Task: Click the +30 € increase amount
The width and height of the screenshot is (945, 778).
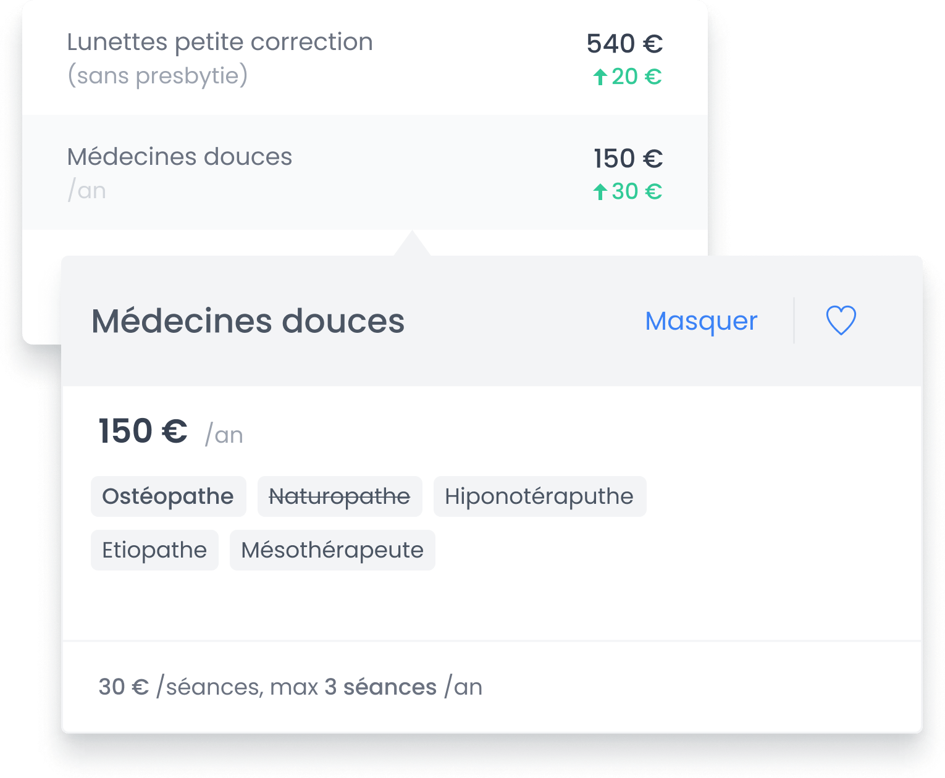Action: click(x=636, y=191)
